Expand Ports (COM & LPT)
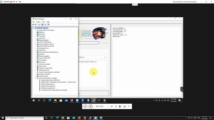Screen dimensions: 214x120 35,58
